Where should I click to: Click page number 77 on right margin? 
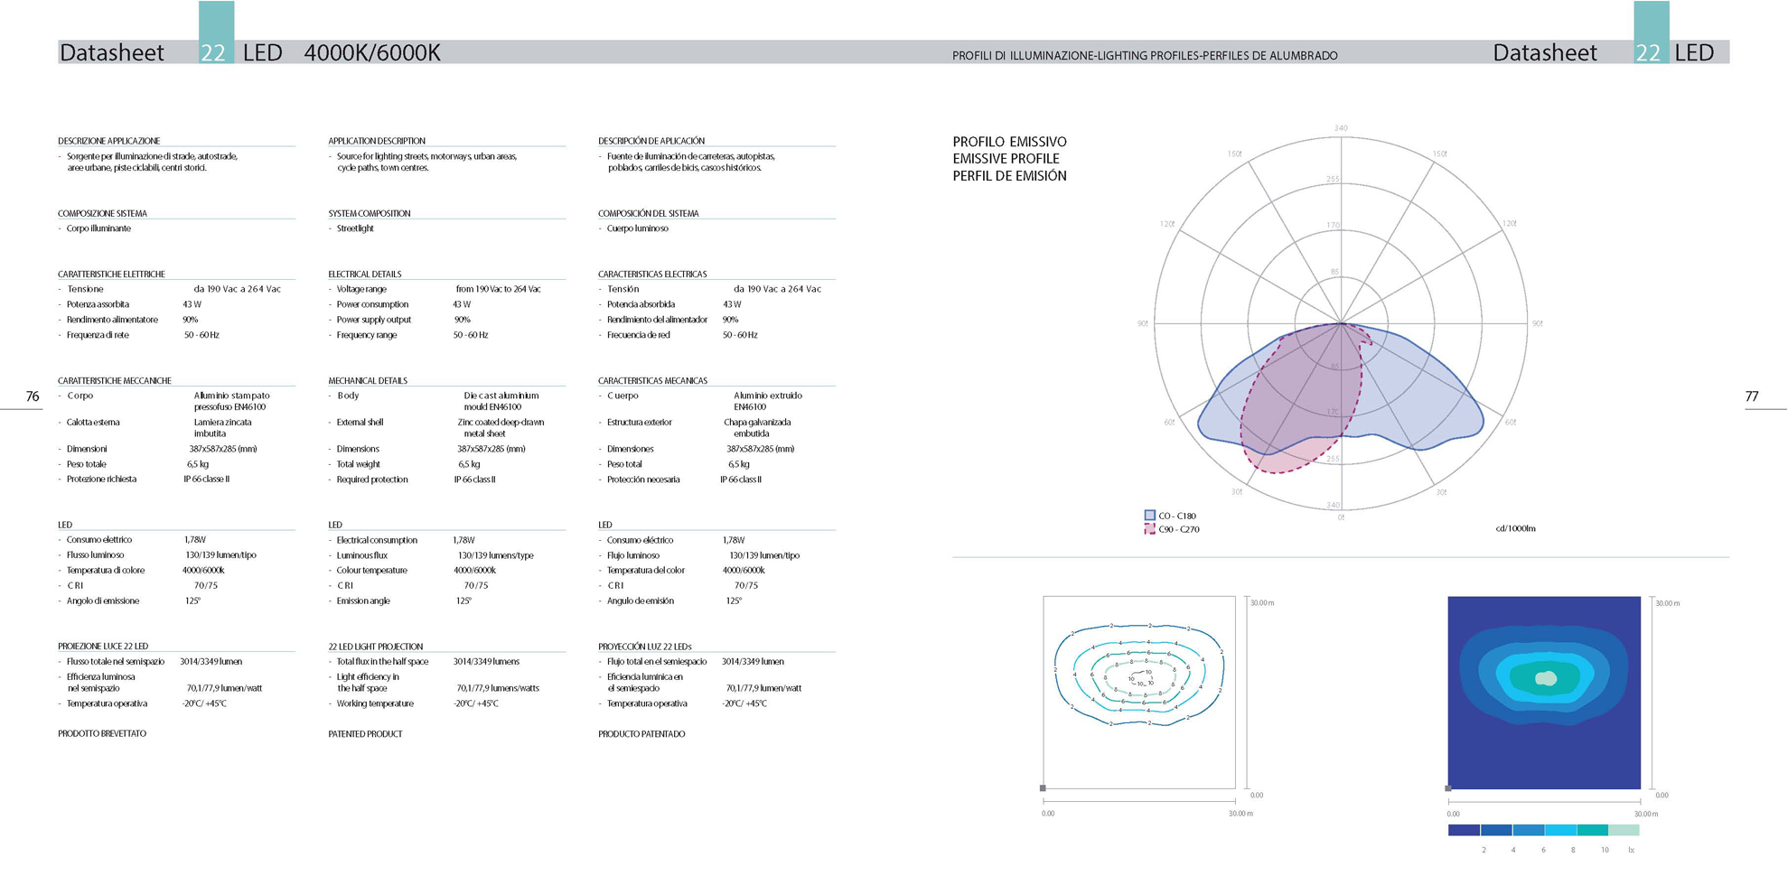1751,396
